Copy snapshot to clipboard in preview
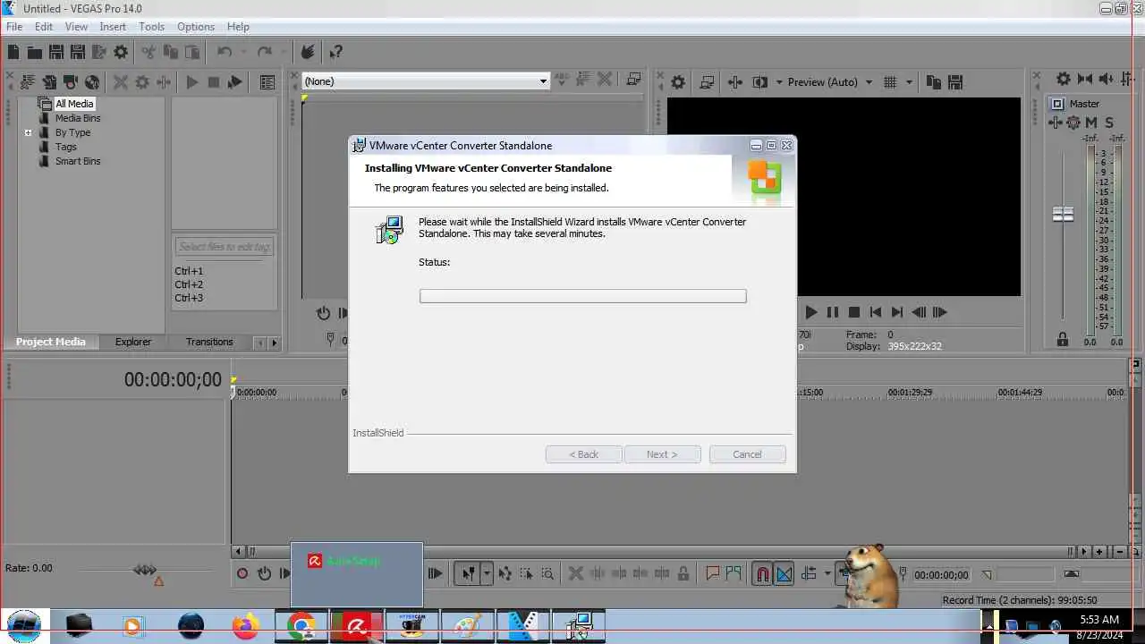The width and height of the screenshot is (1145, 644). tap(934, 81)
